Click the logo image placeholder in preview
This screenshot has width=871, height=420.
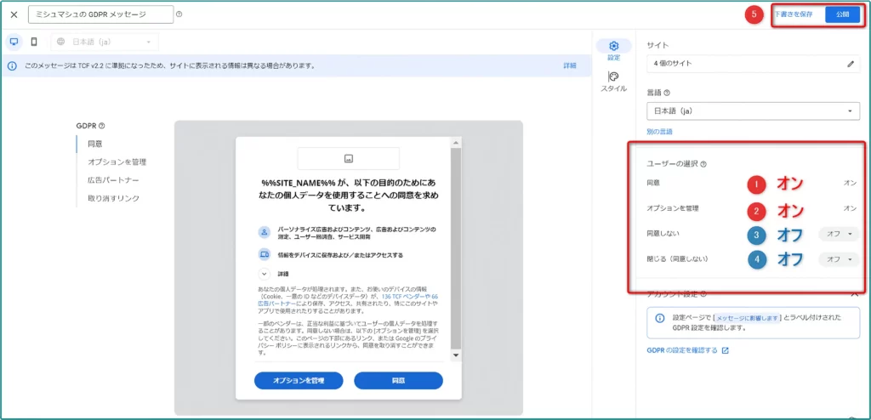(348, 158)
